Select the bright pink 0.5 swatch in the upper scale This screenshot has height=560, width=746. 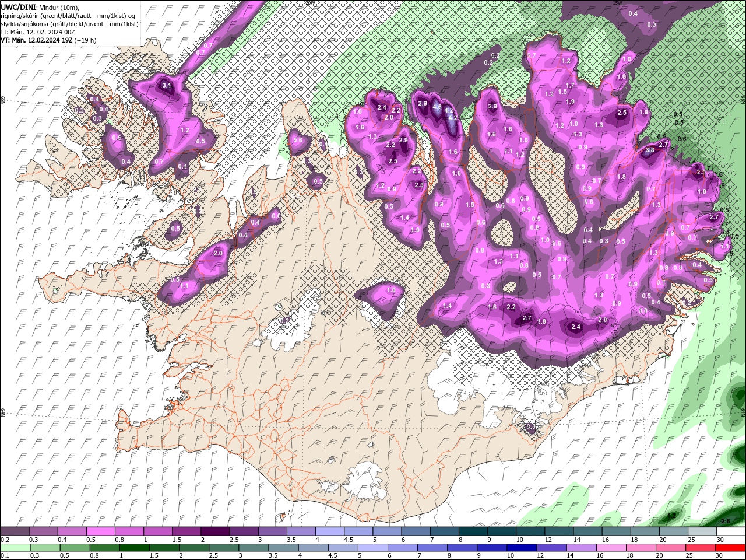[100, 531]
